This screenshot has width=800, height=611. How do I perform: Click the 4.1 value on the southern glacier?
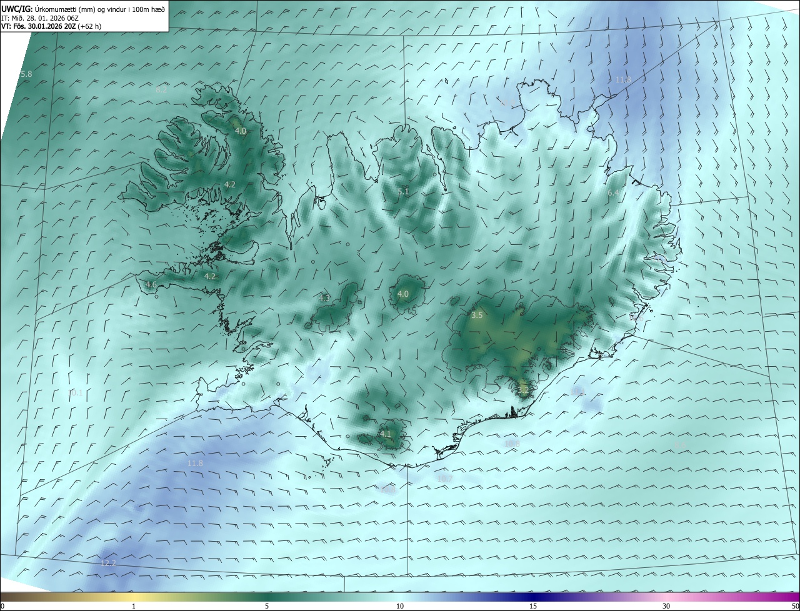click(385, 434)
